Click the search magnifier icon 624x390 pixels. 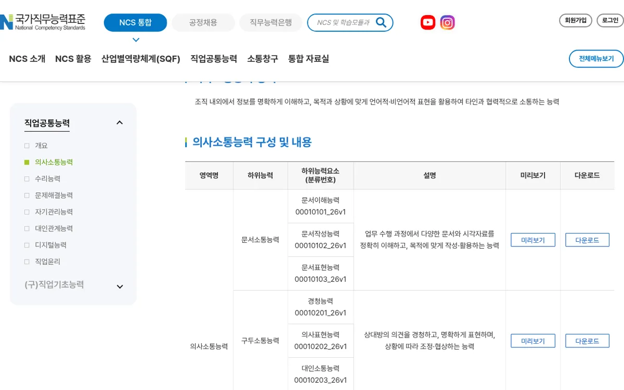[x=381, y=22]
